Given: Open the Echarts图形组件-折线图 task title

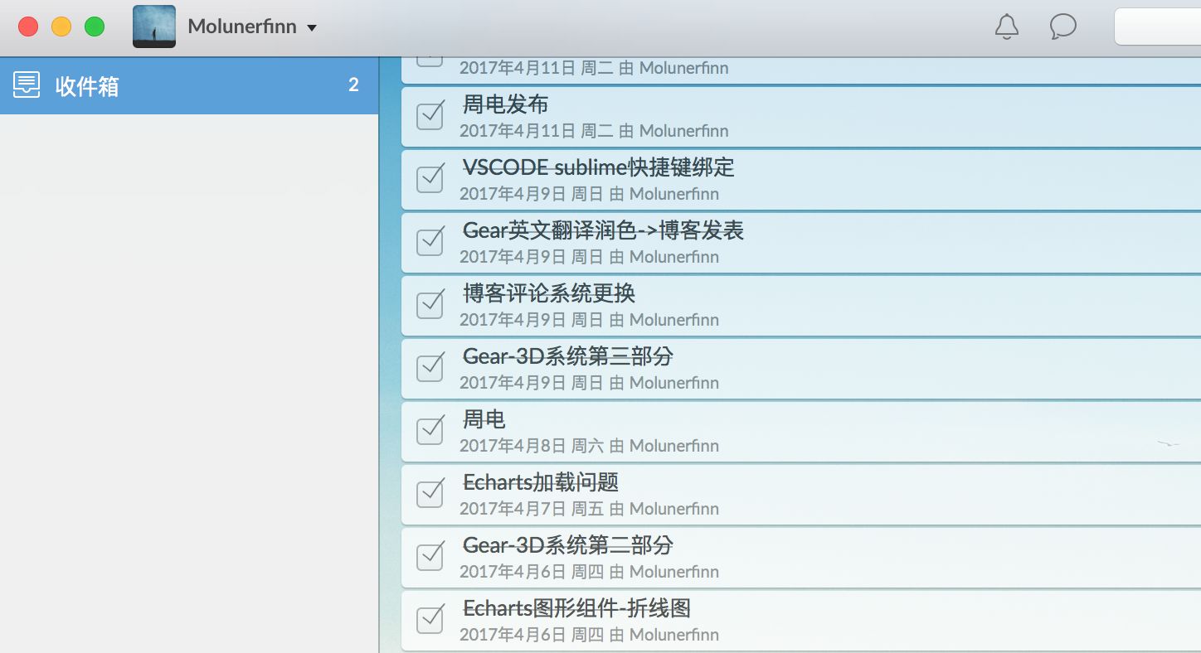Looking at the screenshot, I should coord(576,608).
